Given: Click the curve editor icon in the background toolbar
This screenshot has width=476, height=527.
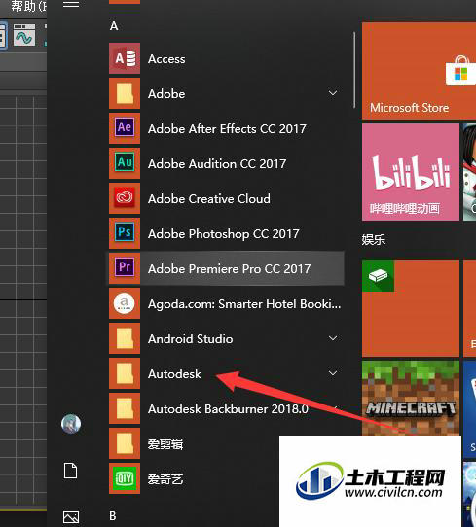Looking at the screenshot, I should point(24,35).
